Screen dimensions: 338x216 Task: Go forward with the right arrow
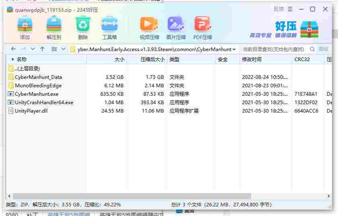tap(23, 49)
